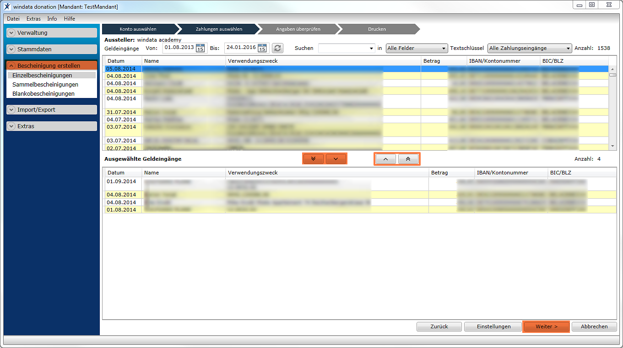Go to Angaben überprüfen step
Viewport: 623px width, 348px height.
[298, 29]
